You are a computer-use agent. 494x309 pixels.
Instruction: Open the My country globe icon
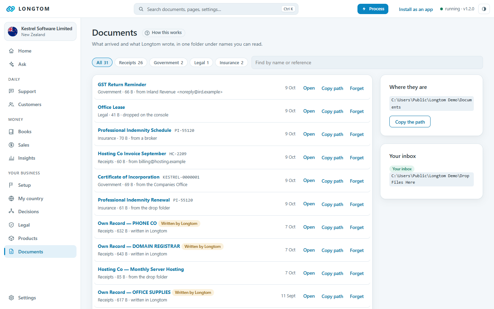click(x=11, y=198)
